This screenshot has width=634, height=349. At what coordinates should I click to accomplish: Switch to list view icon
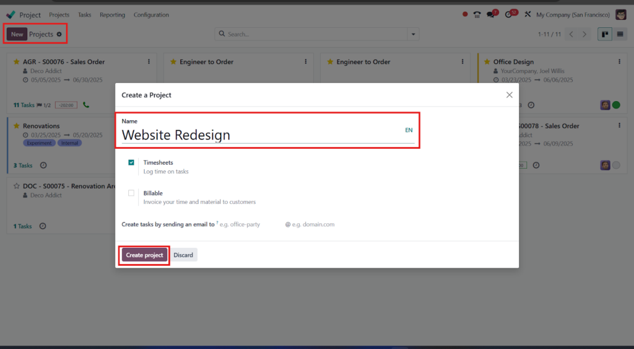pyautogui.click(x=620, y=35)
